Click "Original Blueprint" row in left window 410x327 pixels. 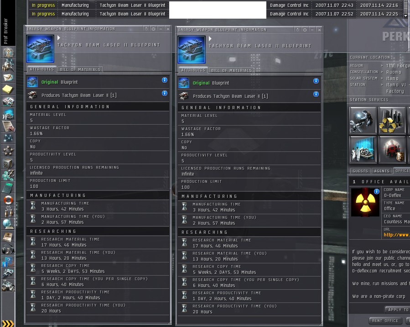98,82
